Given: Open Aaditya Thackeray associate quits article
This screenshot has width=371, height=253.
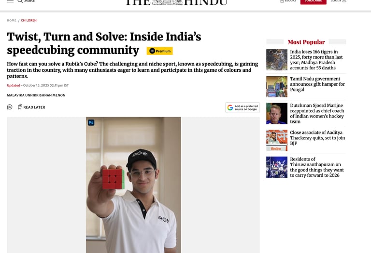Looking at the screenshot, I should tap(317, 138).
